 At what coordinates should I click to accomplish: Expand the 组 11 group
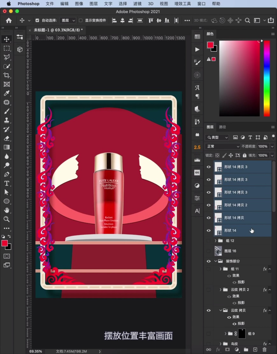tap(221, 269)
